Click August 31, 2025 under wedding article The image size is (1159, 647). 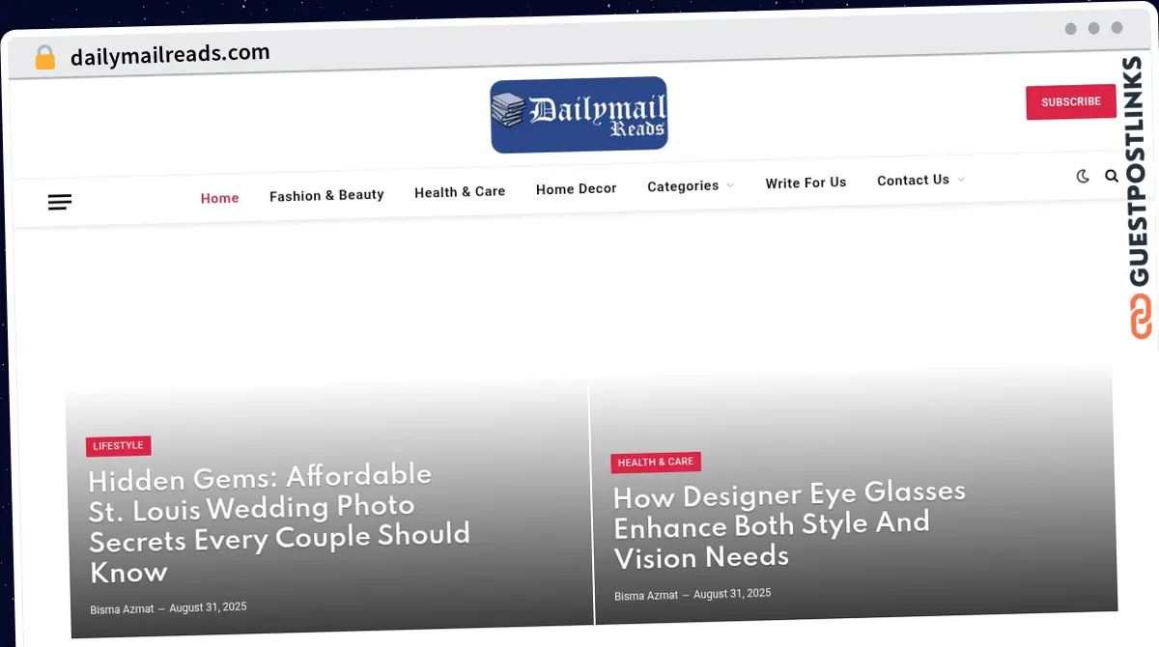[208, 607]
